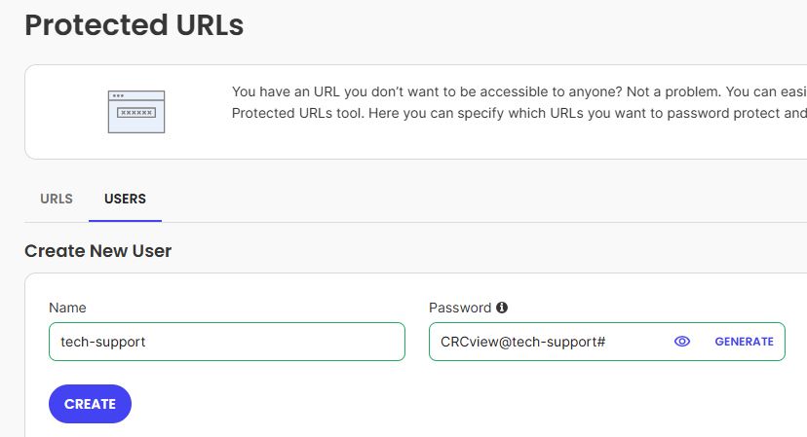Click the Create New User section heading
807x437 pixels.
pos(97,251)
